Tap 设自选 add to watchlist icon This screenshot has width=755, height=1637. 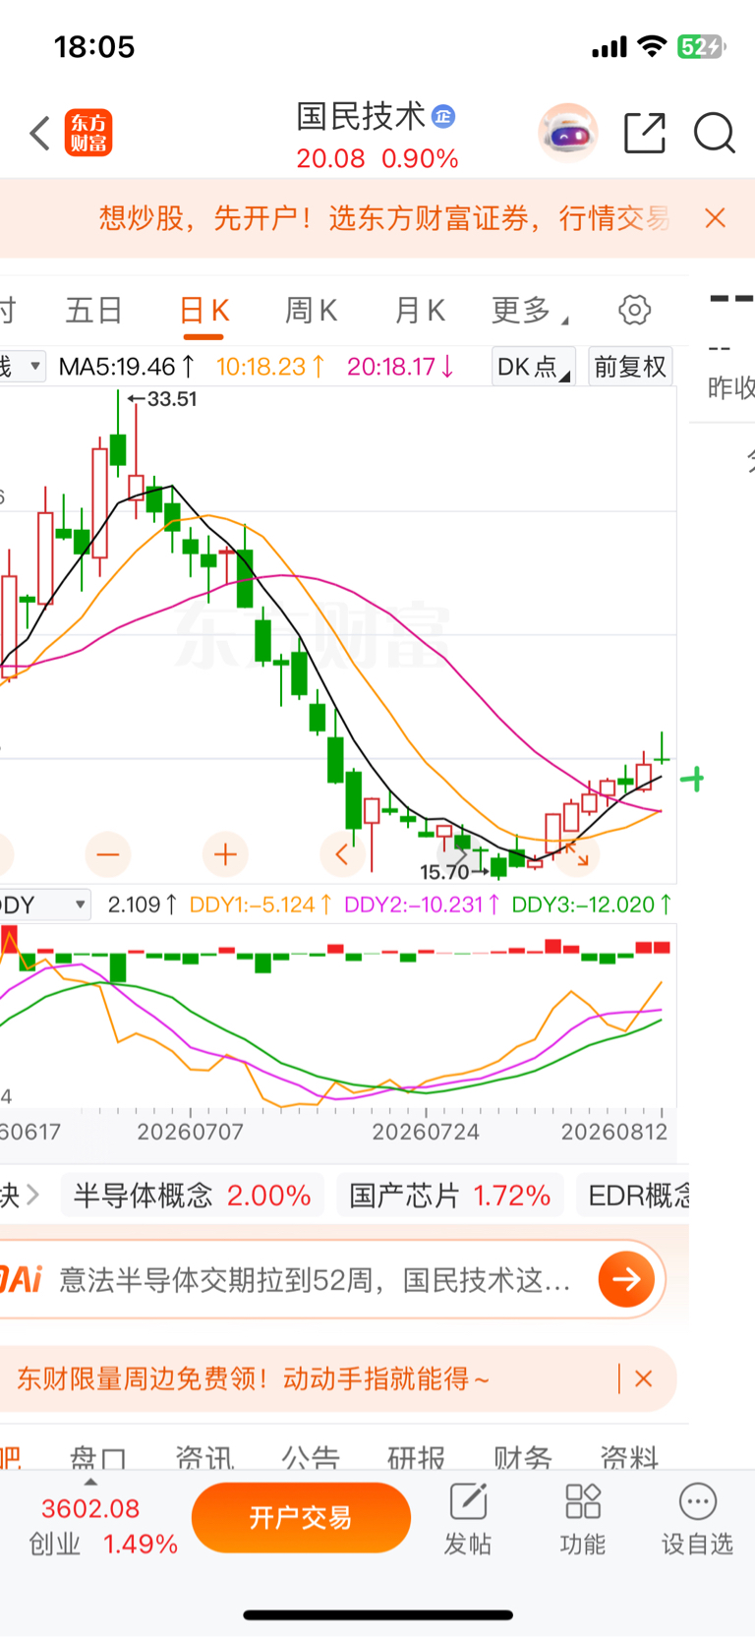[698, 1520]
